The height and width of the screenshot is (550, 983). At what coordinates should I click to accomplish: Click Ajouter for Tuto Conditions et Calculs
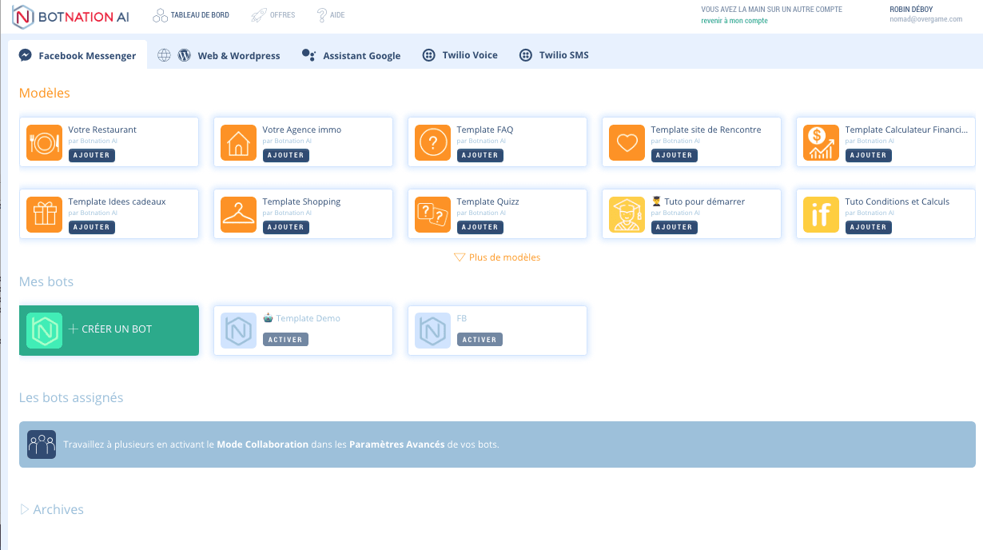869,227
